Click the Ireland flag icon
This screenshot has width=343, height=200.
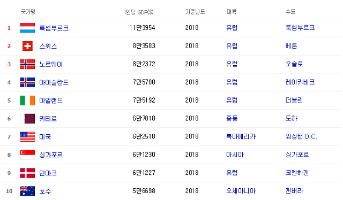[x=27, y=101]
